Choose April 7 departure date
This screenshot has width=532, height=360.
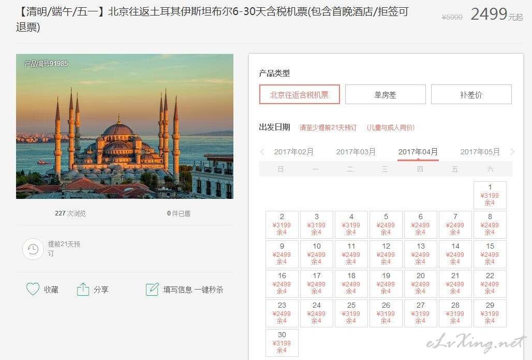[x=455, y=224]
